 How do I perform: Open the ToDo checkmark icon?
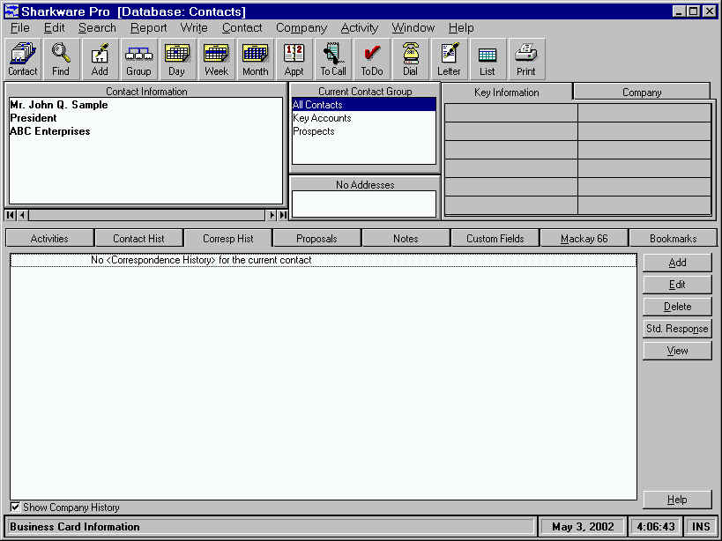point(372,59)
